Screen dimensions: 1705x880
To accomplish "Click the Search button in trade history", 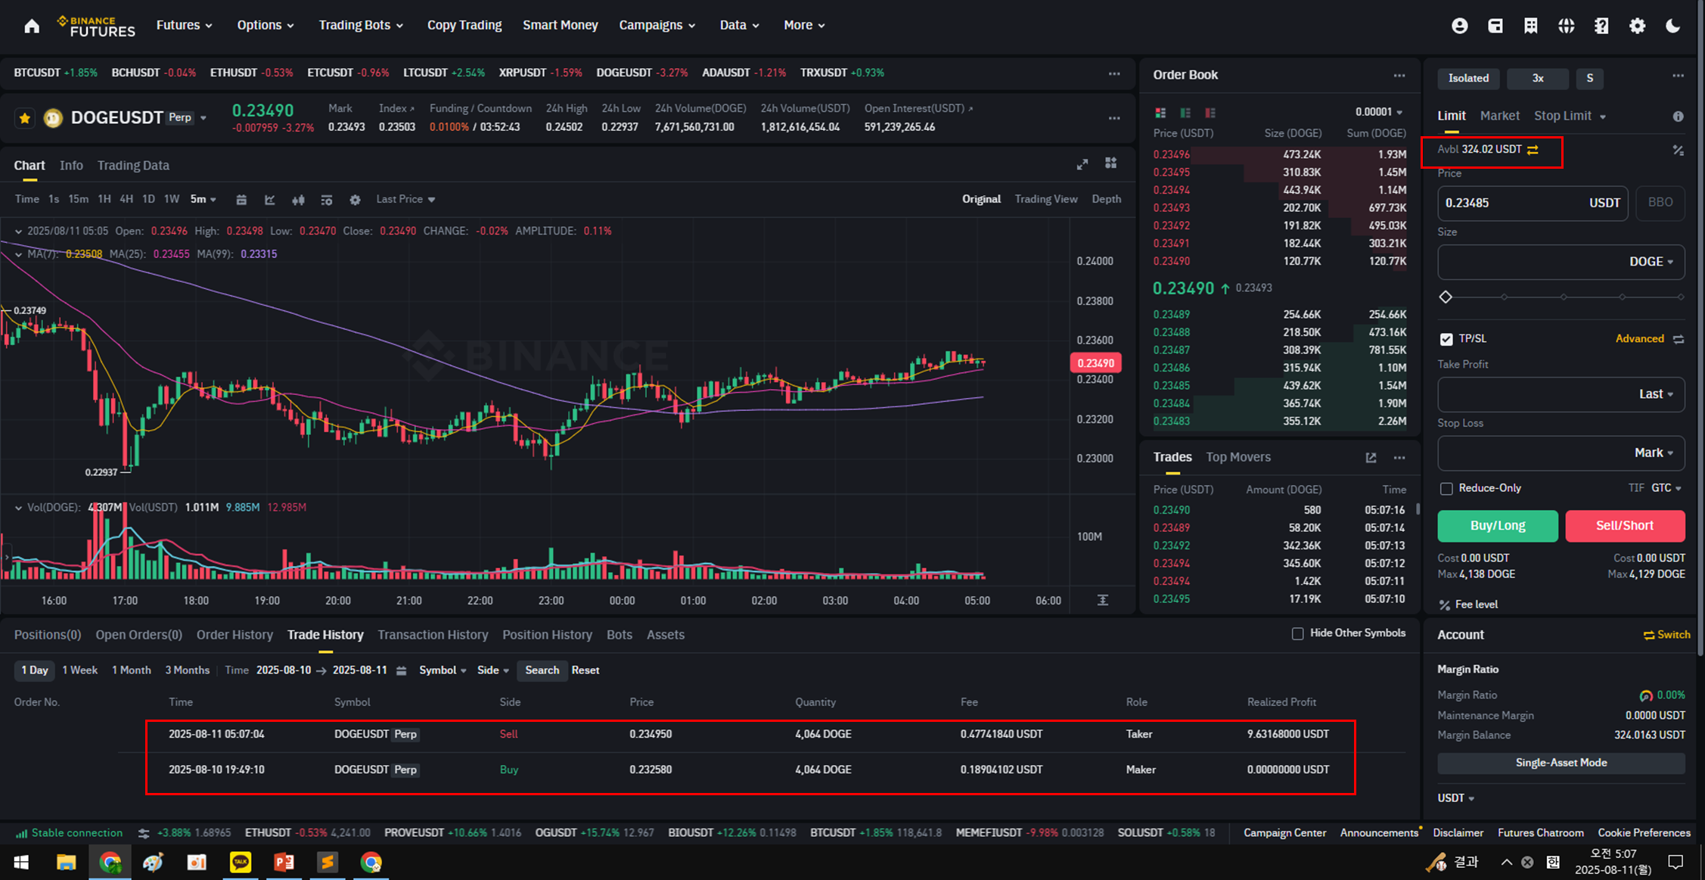I will point(542,670).
